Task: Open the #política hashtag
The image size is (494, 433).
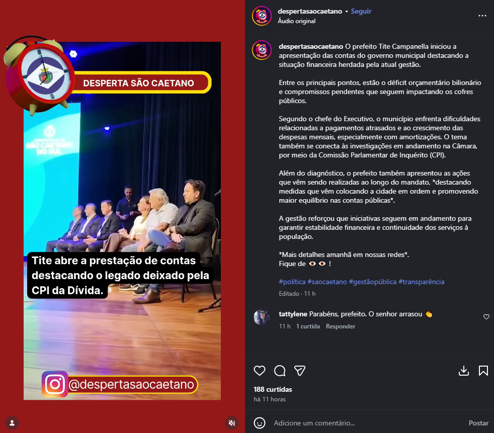Action: coord(292,282)
